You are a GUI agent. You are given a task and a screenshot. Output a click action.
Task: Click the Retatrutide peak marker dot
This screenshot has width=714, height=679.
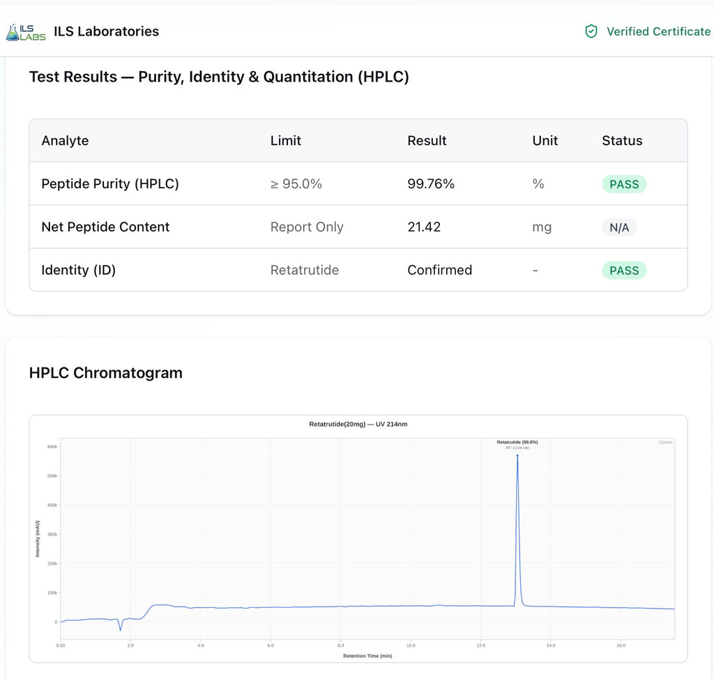click(x=517, y=455)
